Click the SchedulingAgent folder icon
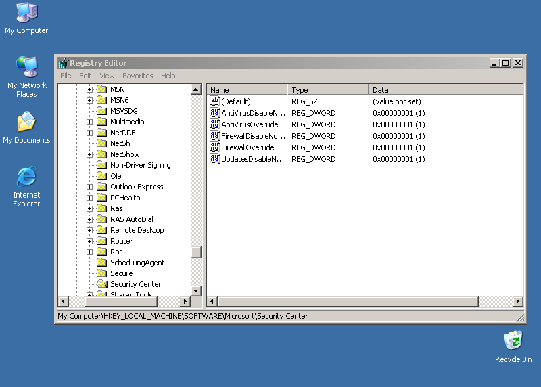Screen dimensions: 541x387 (x=102, y=263)
